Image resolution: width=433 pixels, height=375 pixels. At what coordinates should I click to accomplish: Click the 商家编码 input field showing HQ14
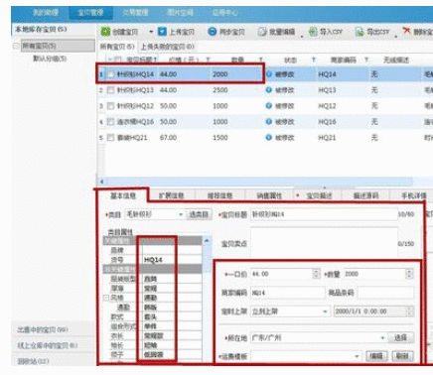(x=288, y=293)
